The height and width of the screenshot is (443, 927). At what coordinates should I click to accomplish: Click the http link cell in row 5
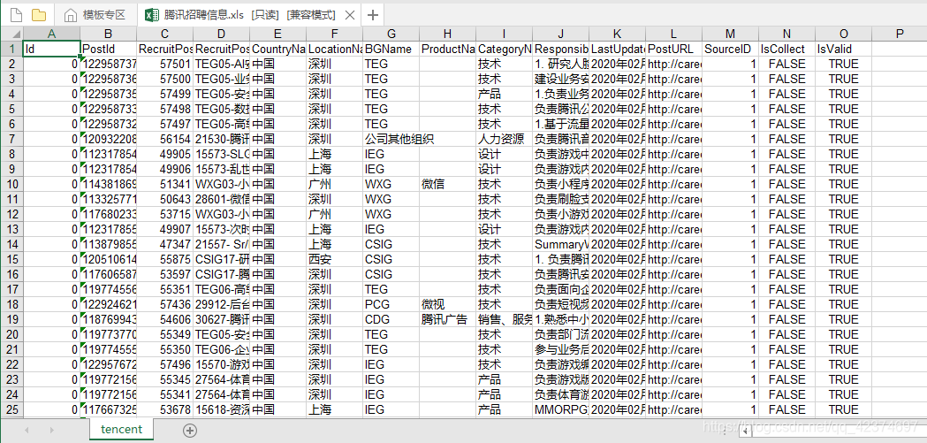pos(673,109)
